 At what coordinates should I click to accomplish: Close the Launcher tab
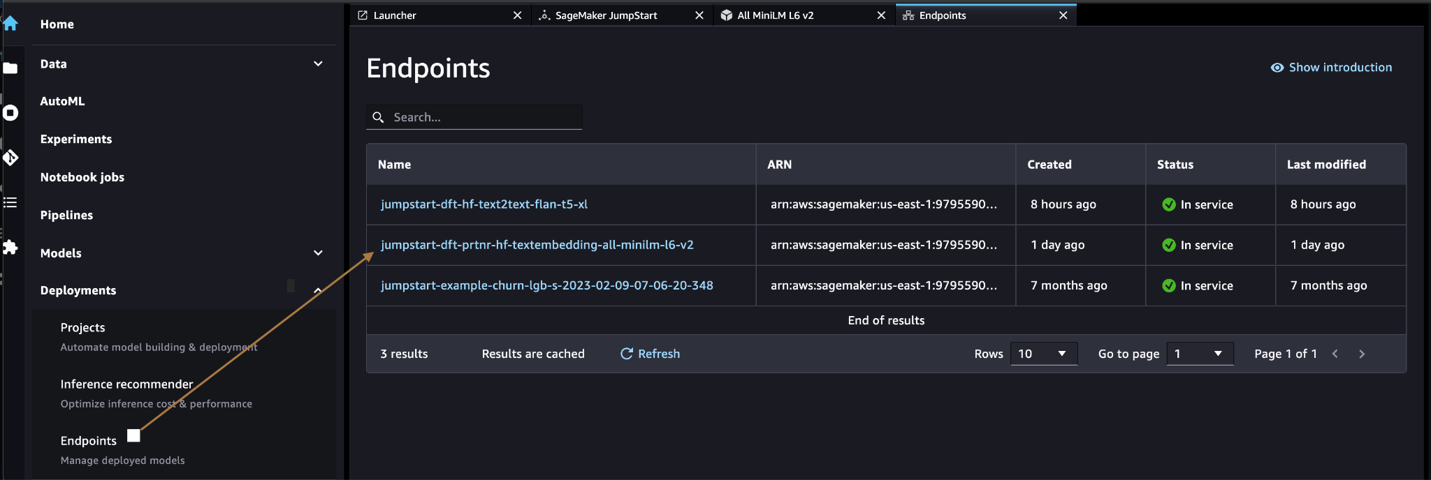[517, 15]
